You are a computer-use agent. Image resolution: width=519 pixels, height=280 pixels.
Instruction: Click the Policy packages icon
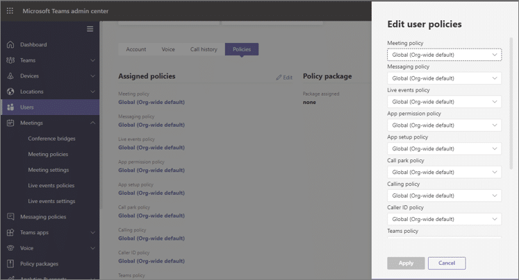click(10, 263)
